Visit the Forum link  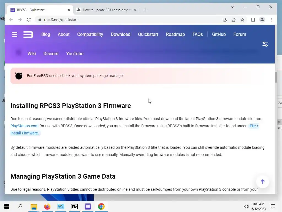tap(240, 35)
